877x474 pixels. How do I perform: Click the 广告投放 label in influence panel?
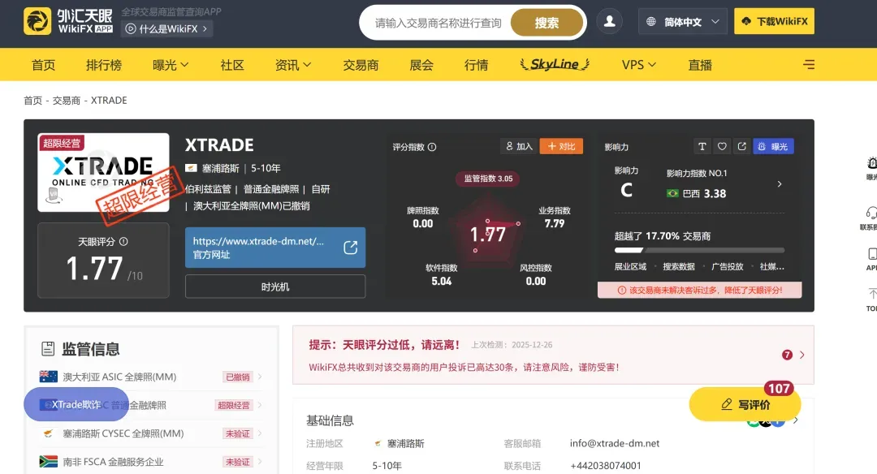point(727,266)
